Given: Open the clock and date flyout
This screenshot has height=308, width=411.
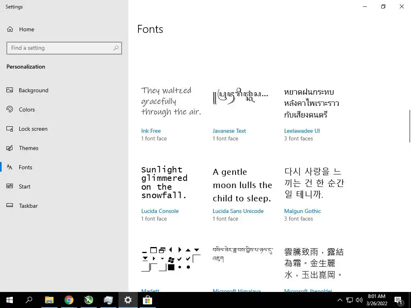Looking at the screenshot, I should click(x=376, y=300).
